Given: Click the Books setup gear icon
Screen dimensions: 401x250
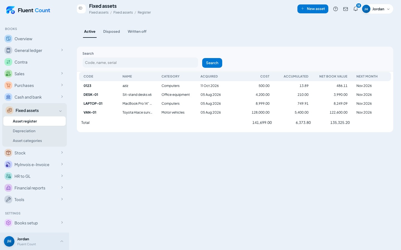Looking at the screenshot, I should point(8,223).
